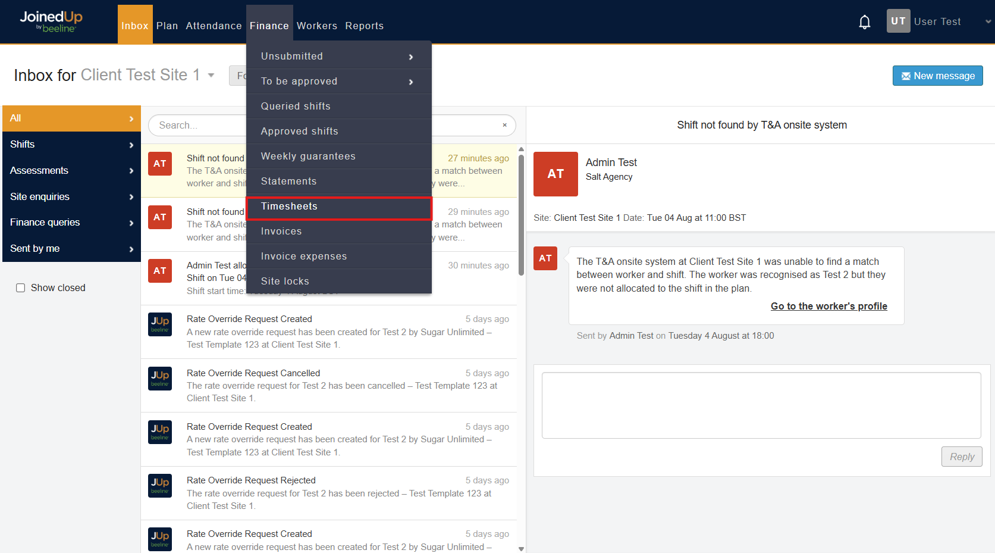Switch to the Plan tab
The image size is (995, 553).
pos(167,26)
